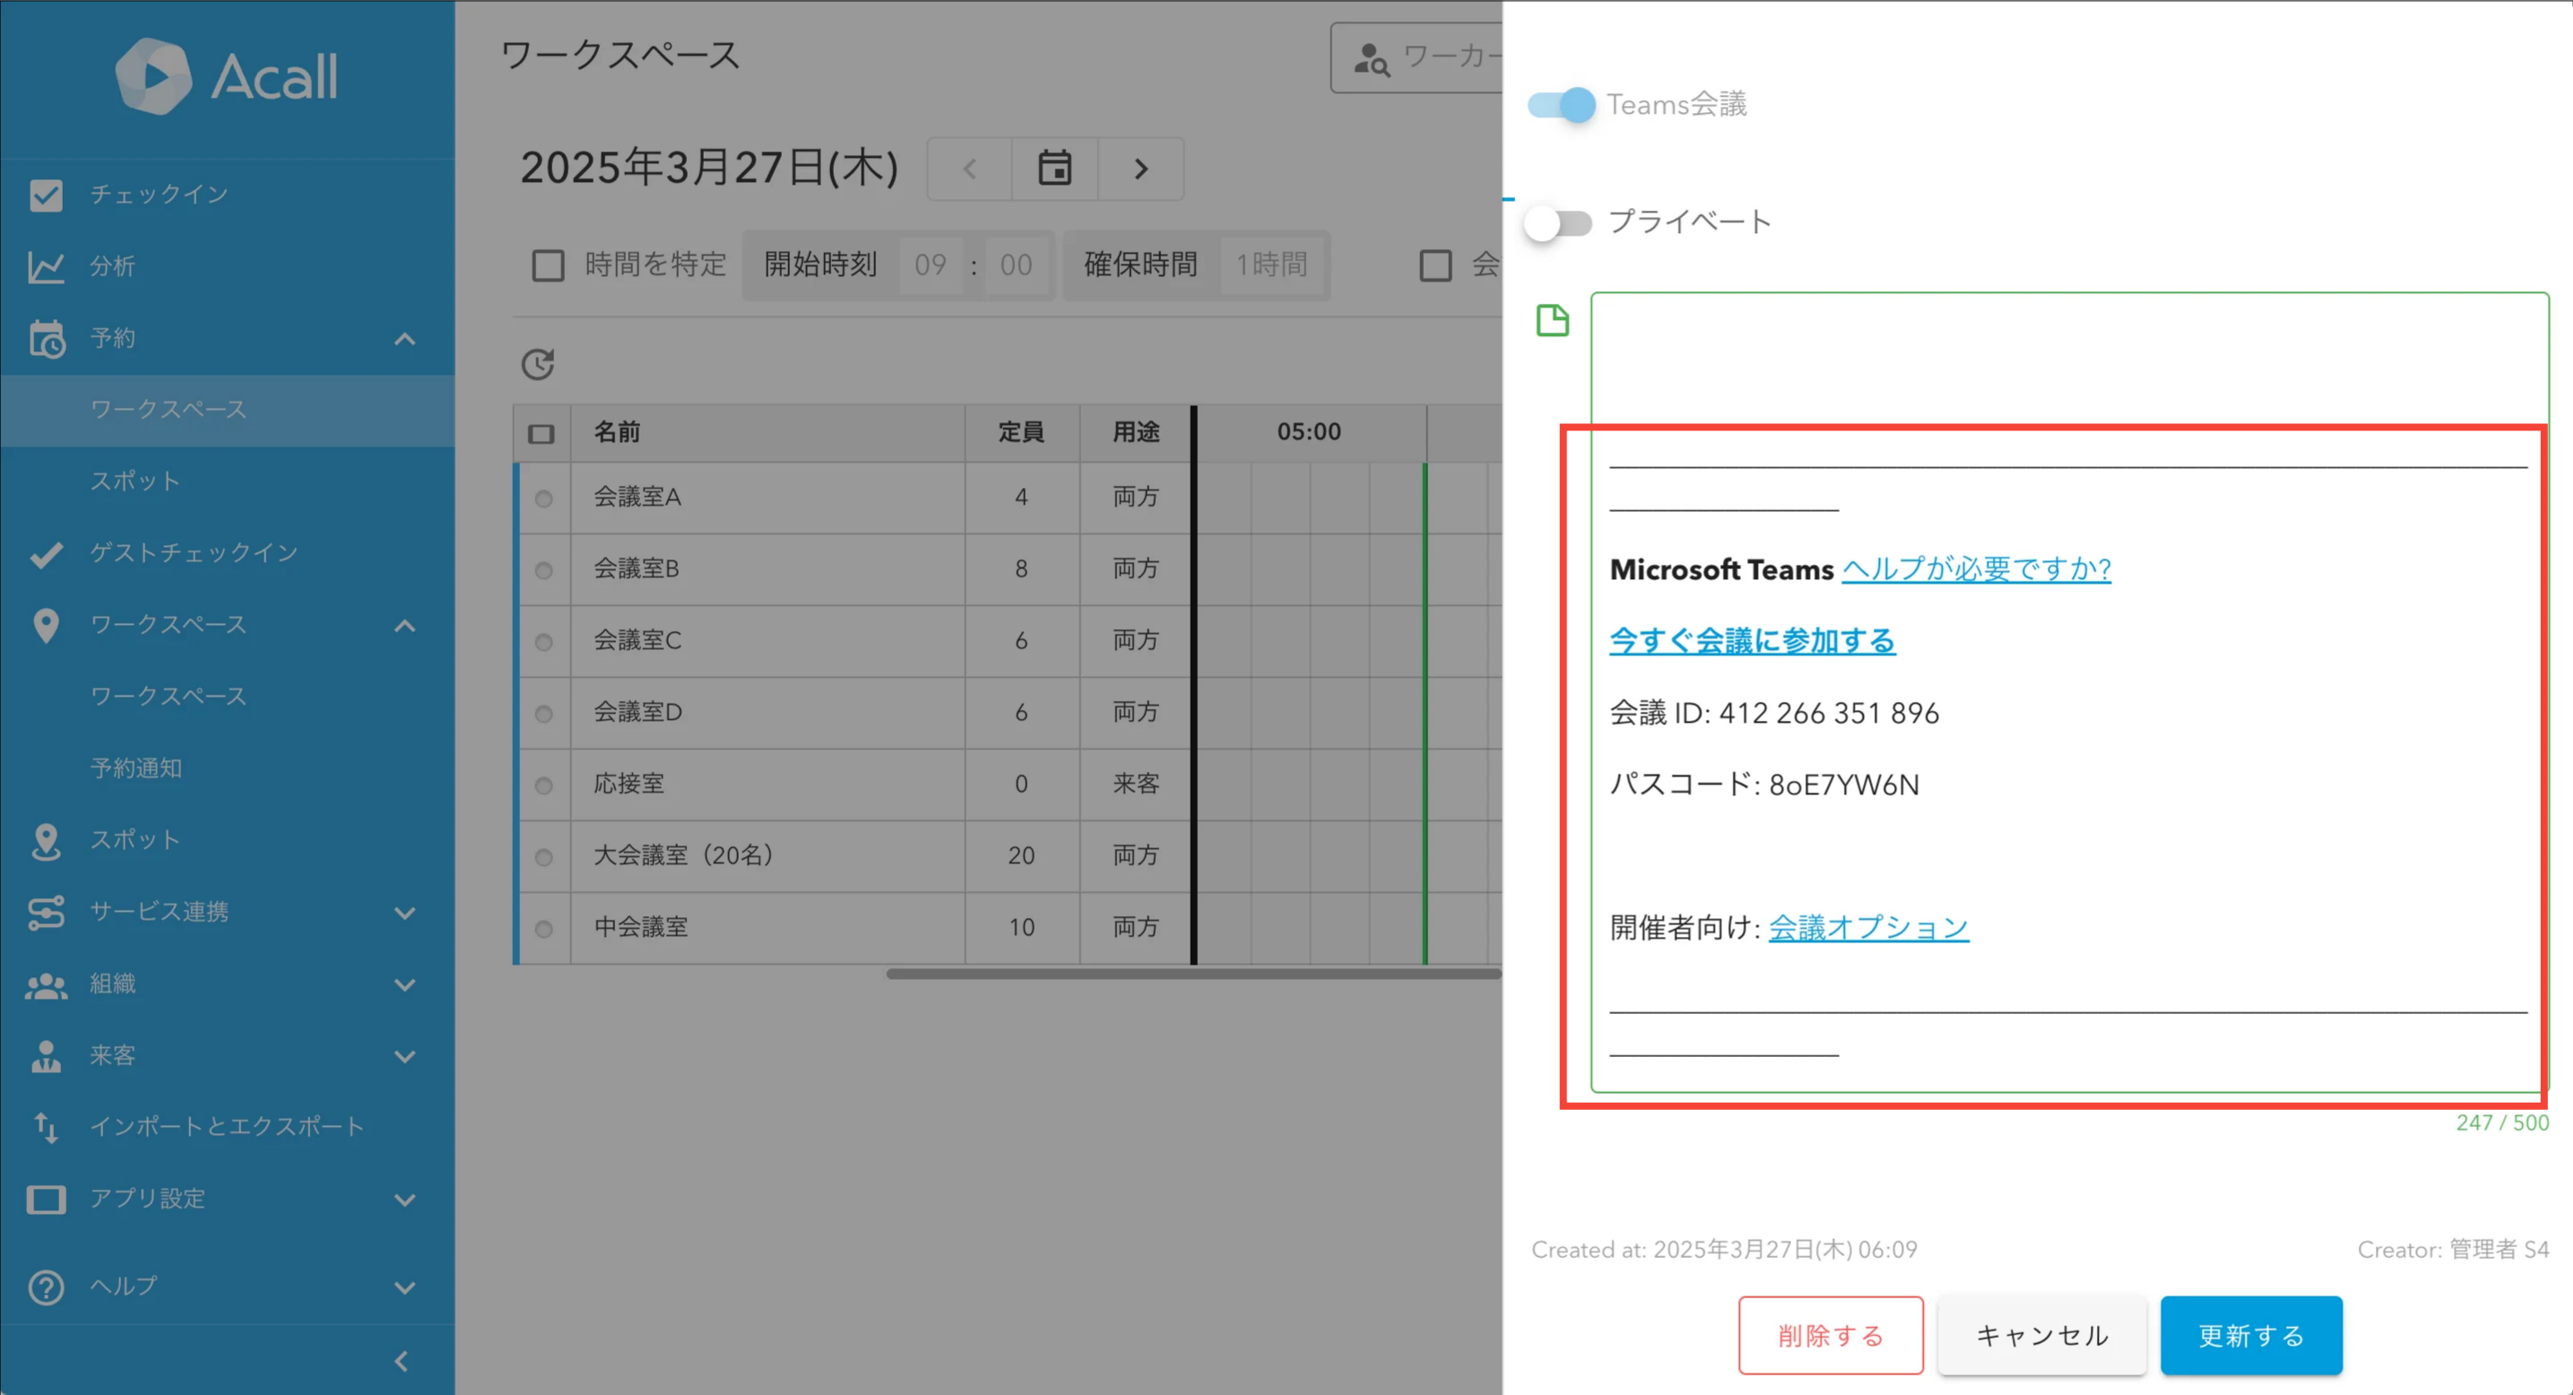Screen dimensions: 2573x1395
Task: Collapse the 予約 menu chevron
Action: [404, 340]
